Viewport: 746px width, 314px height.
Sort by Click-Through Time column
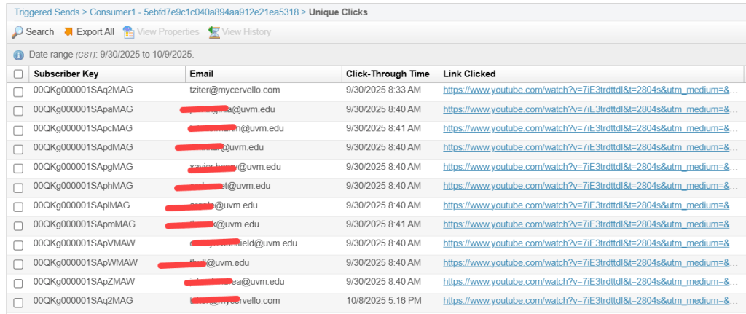388,74
